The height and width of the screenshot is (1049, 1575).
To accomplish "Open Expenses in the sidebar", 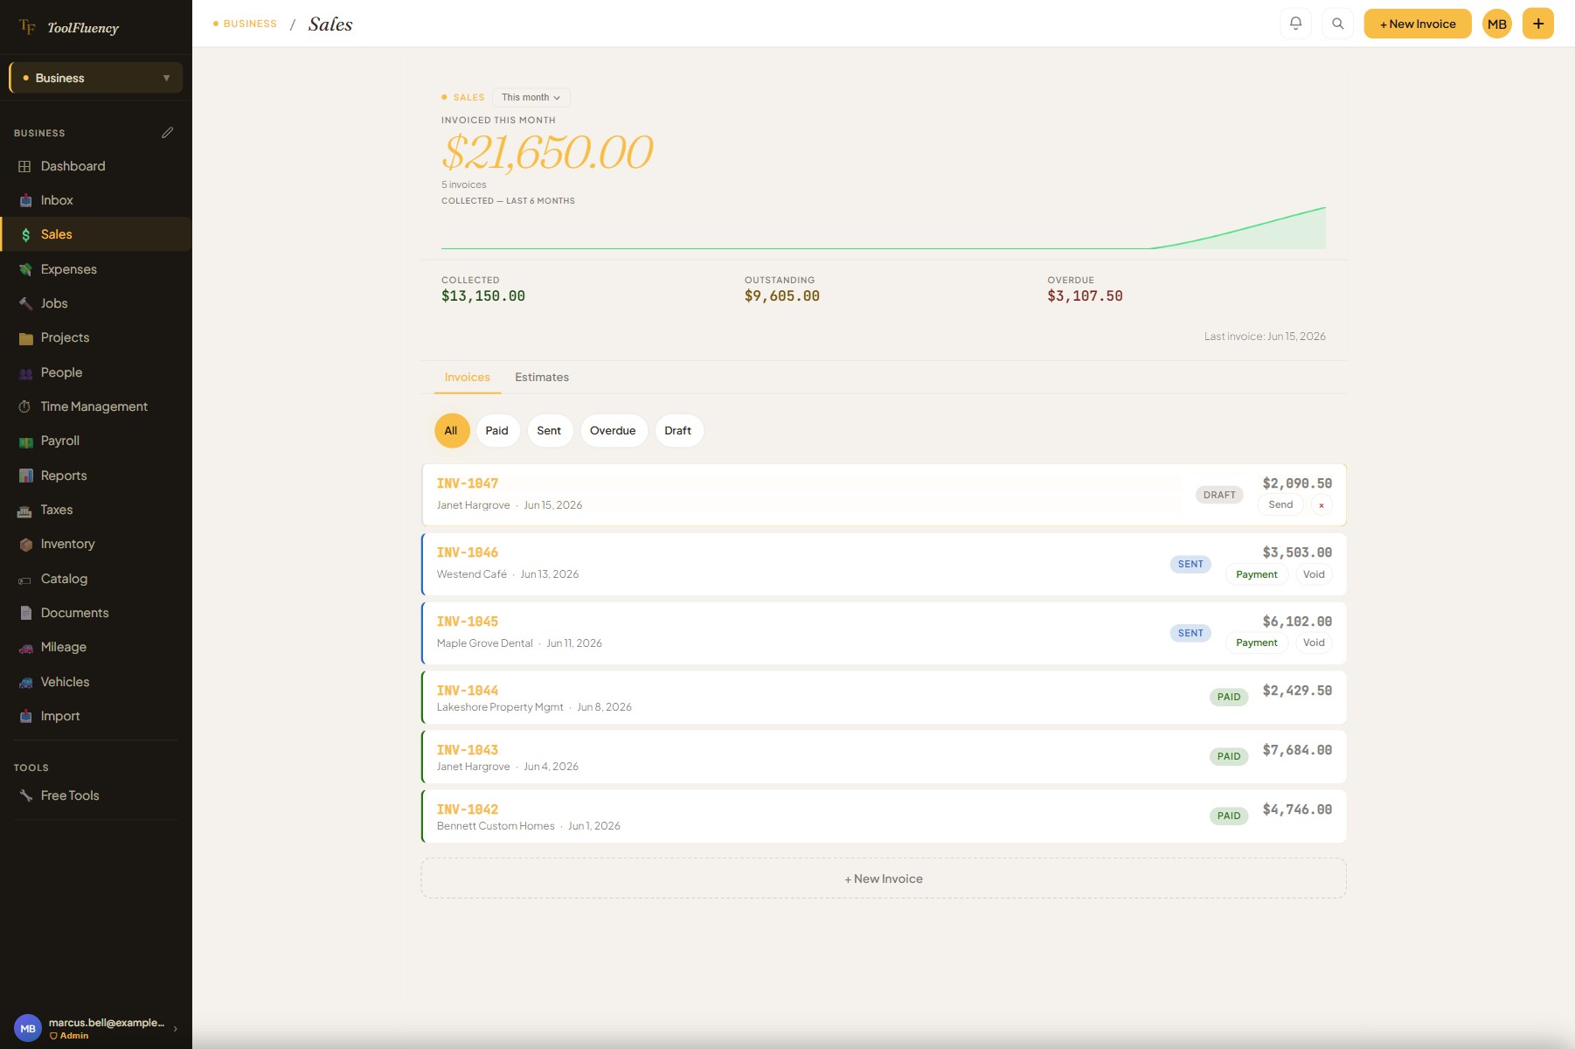I will pos(96,269).
